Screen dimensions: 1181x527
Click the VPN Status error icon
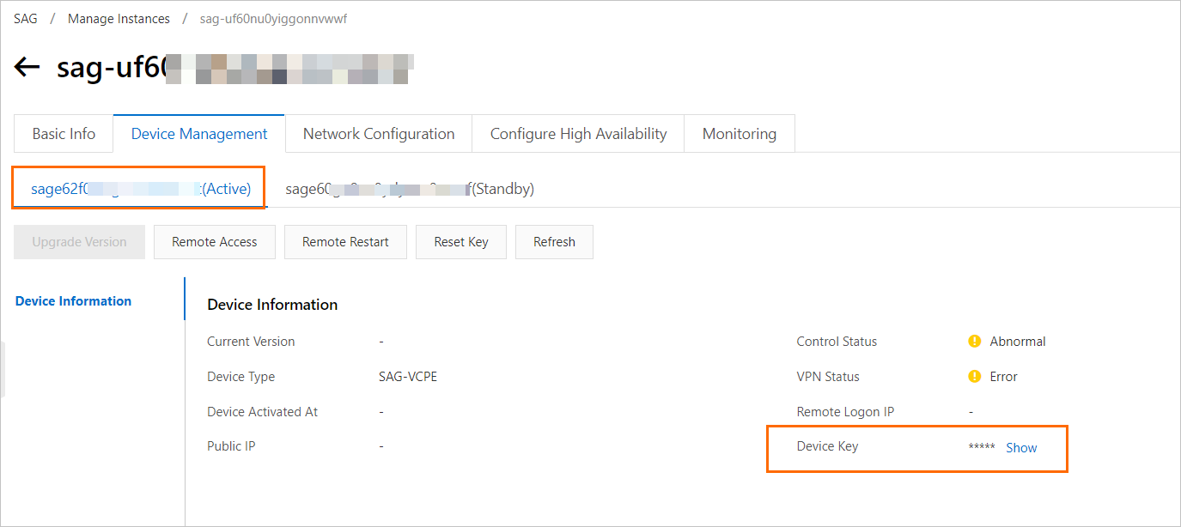click(x=974, y=377)
